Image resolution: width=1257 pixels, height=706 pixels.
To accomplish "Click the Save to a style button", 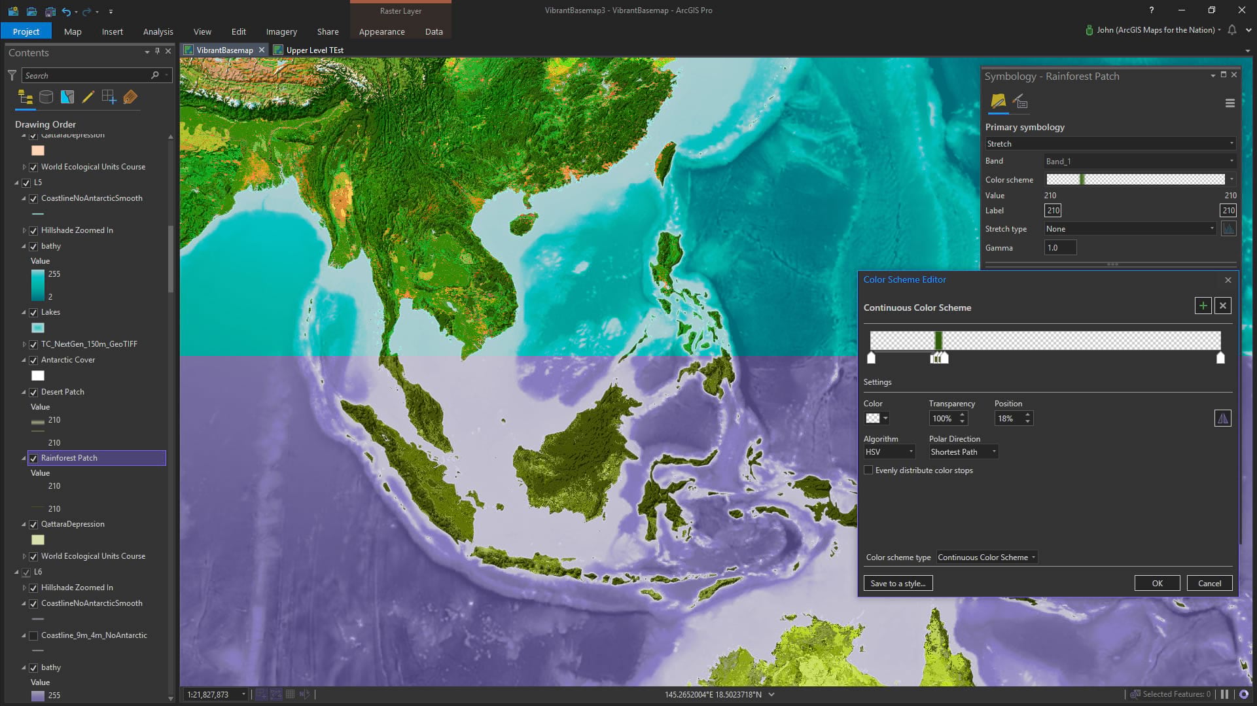I will [898, 584].
